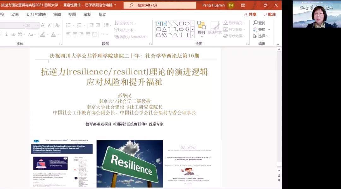
Task: Open the 批注 (Comments) button
Action: tap(269, 15)
